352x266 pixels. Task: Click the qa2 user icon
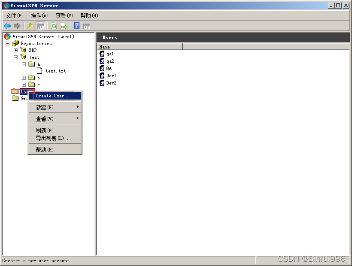tap(102, 61)
